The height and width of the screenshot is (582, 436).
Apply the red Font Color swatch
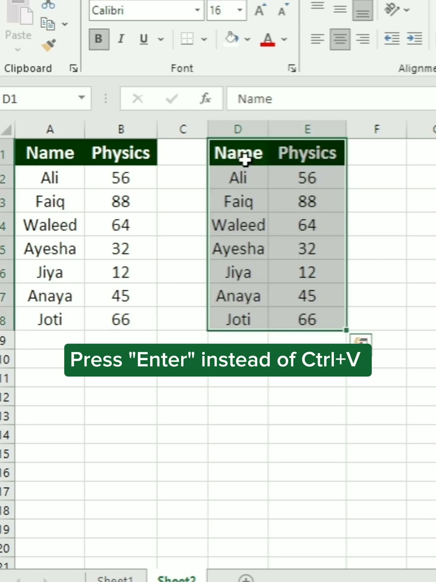click(x=268, y=39)
